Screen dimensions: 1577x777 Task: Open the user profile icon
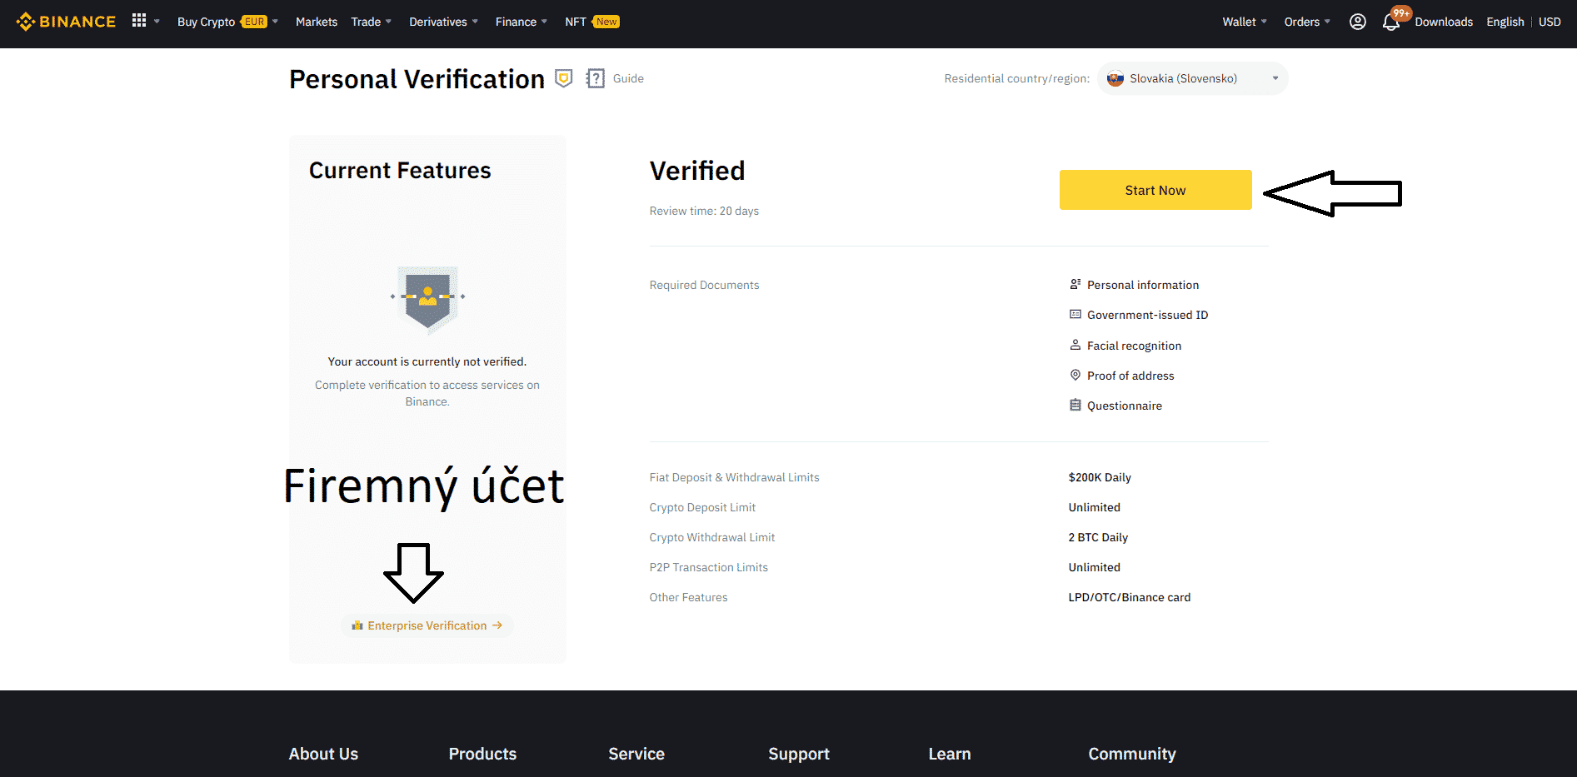pos(1357,22)
